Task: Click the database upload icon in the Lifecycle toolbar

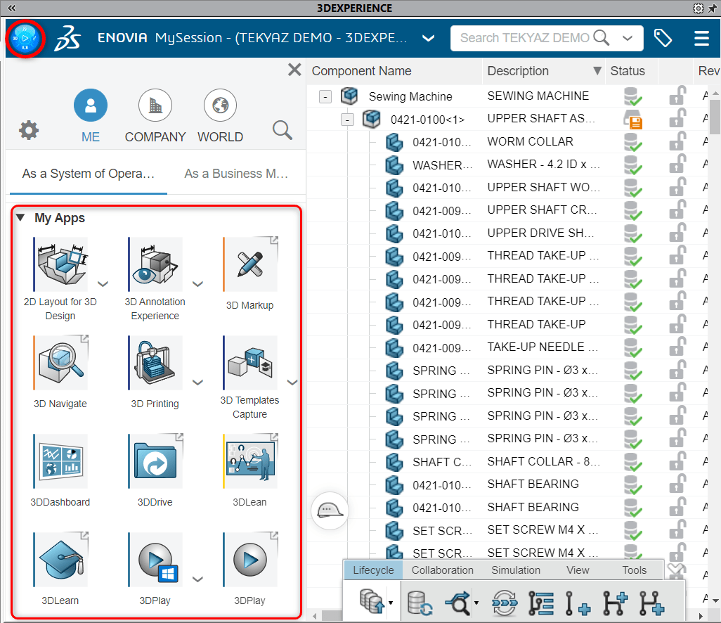Action: tap(372, 601)
